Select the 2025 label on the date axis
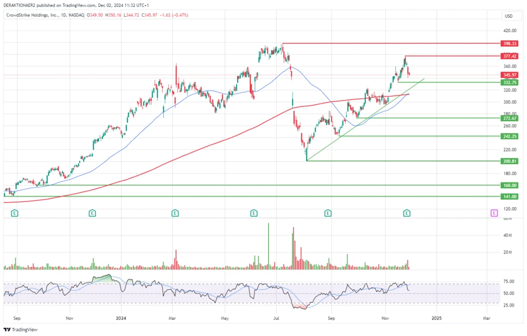Screen dimensions: 527x336 coord(437,318)
